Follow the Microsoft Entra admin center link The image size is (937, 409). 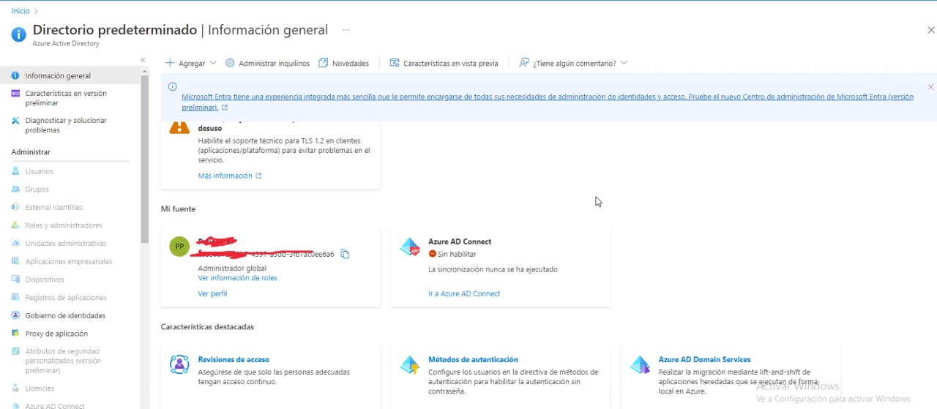pos(548,102)
